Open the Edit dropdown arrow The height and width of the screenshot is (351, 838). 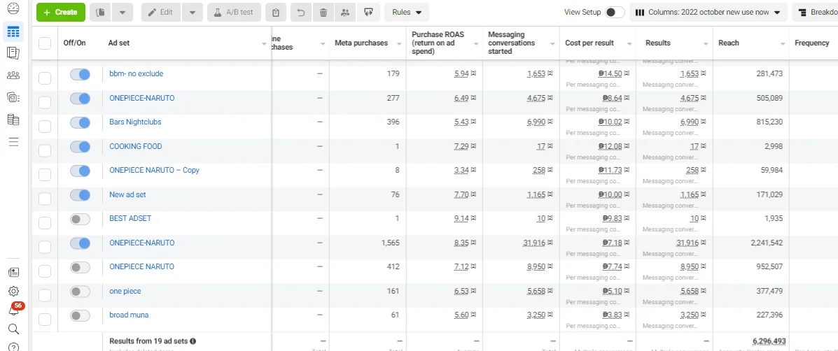pos(193,13)
